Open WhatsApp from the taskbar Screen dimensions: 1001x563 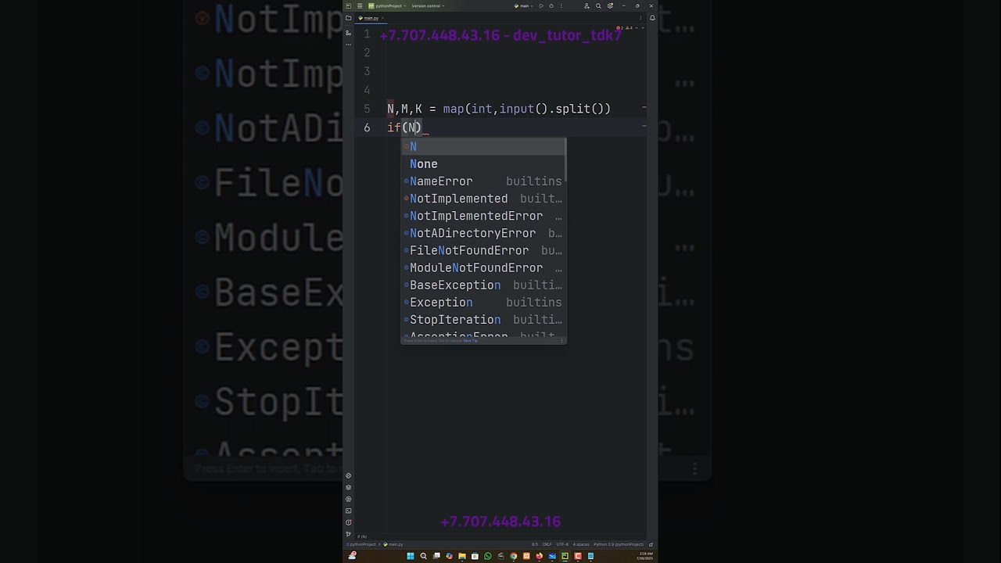tap(488, 556)
